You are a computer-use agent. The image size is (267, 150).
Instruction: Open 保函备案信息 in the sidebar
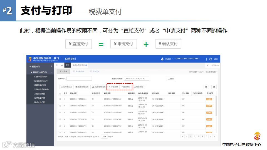click(x=40, y=98)
